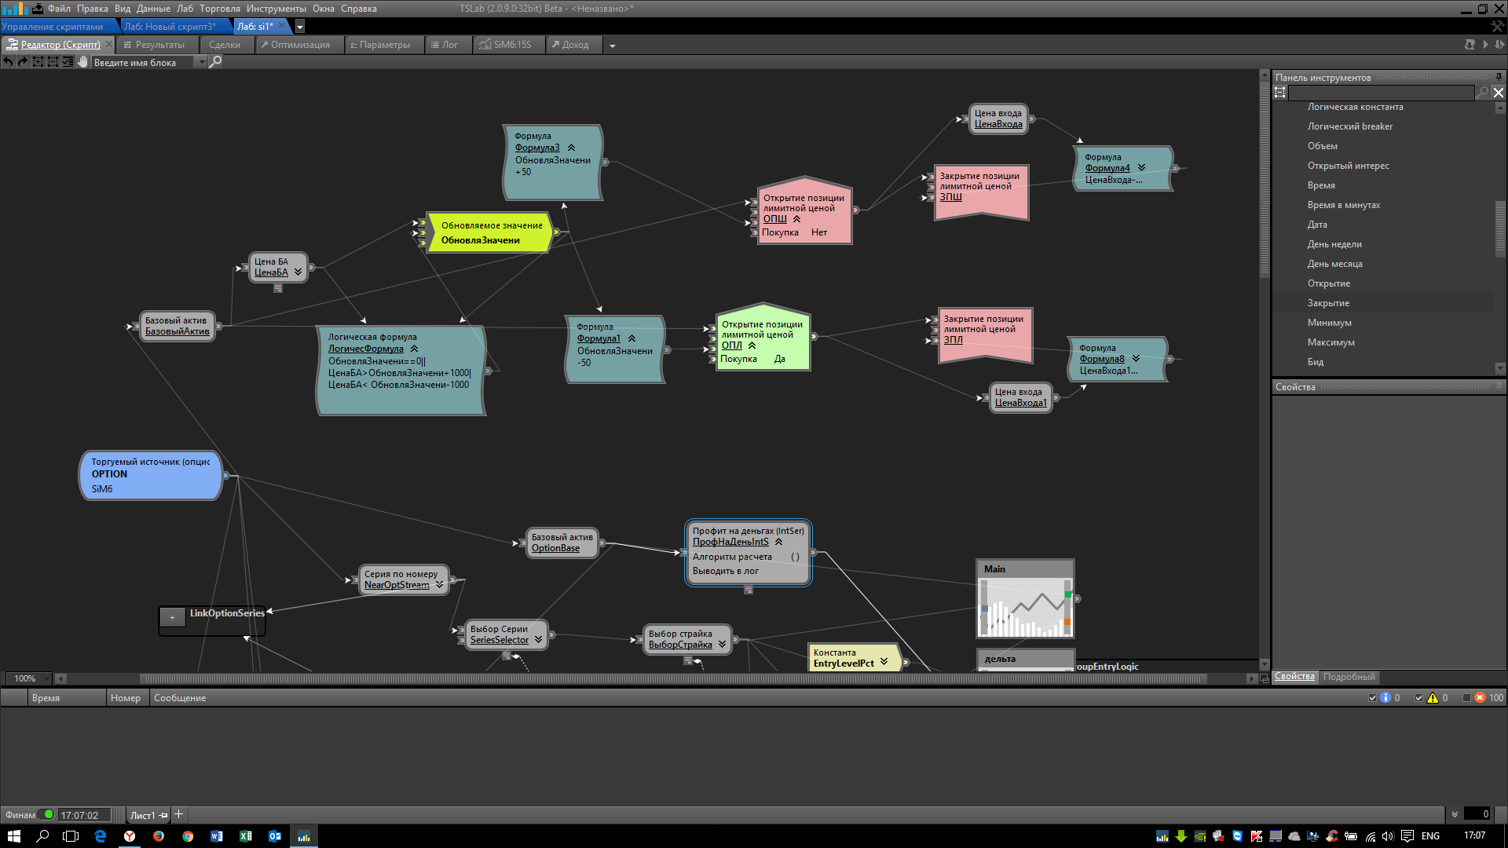Enable the error messages checkbox

coord(1466,698)
